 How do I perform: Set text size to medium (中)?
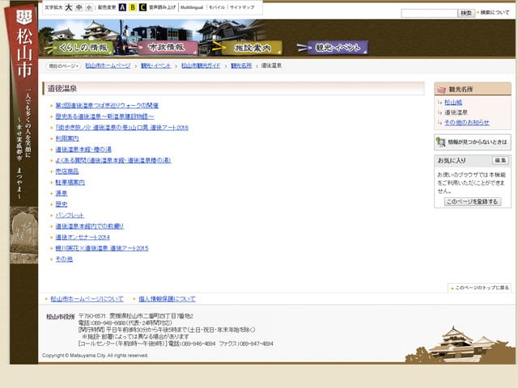(79, 7)
